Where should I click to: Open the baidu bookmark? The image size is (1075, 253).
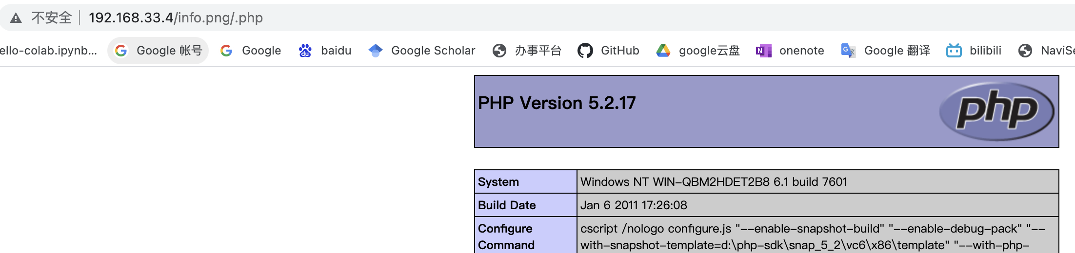click(x=336, y=51)
